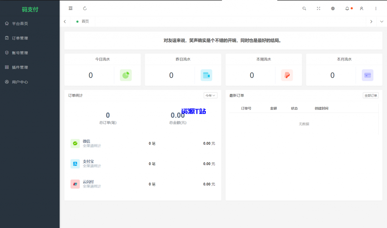Open the 今年 year filter dropdown
The height and width of the screenshot is (228, 387).
point(210,95)
